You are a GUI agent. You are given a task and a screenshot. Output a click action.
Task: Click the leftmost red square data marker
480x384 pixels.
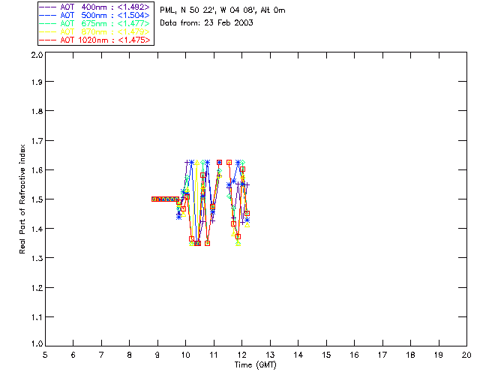click(154, 199)
